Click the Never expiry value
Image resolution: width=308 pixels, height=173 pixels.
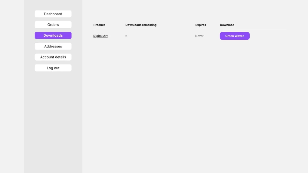coord(199,36)
